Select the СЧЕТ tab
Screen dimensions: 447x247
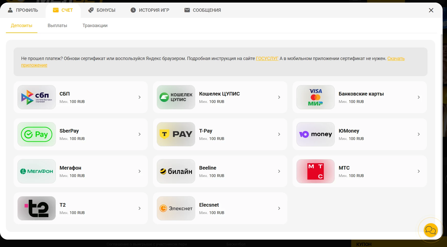tap(63, 10)
